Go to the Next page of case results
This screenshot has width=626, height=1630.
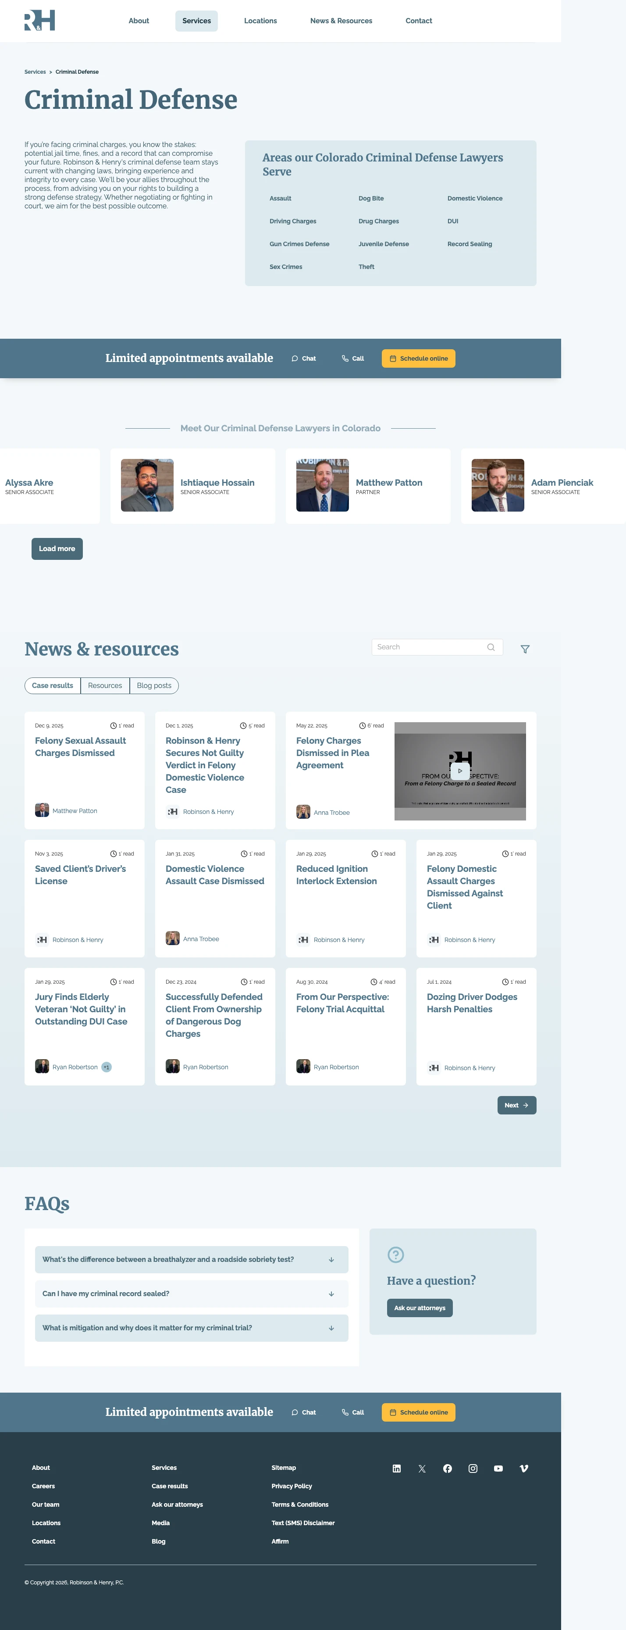[x=516, y=1105]
